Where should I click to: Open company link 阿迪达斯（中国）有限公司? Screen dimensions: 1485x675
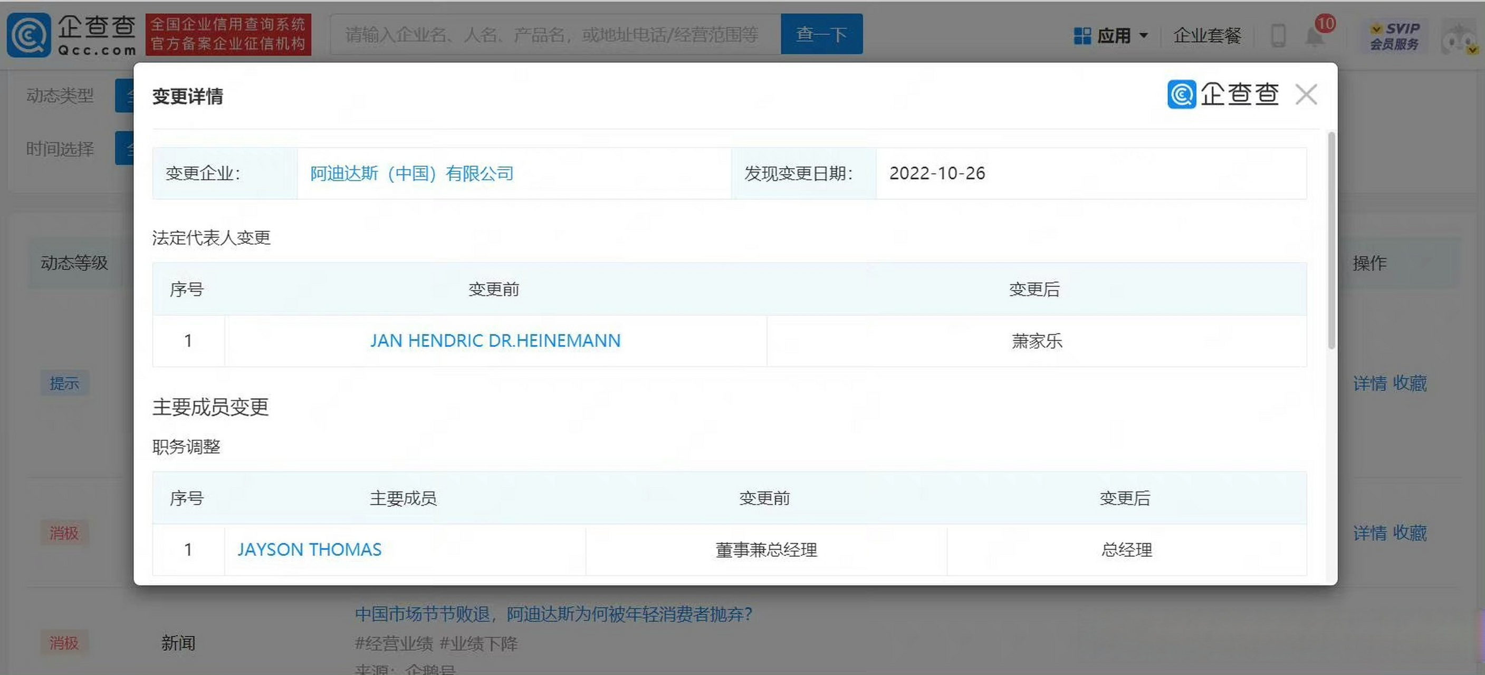[411, 173]
